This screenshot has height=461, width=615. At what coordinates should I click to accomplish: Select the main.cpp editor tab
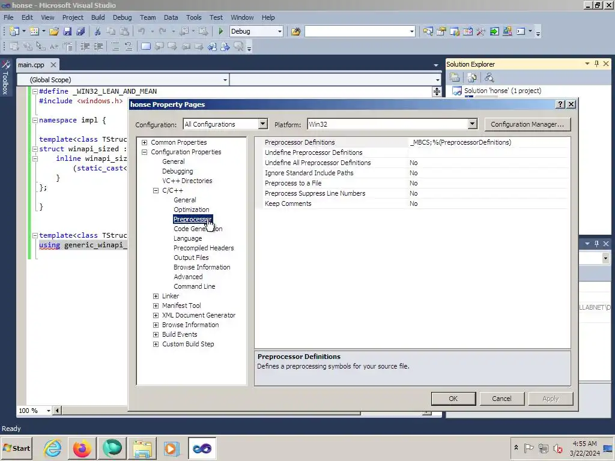pyautogui.click(x=31, y=65)
